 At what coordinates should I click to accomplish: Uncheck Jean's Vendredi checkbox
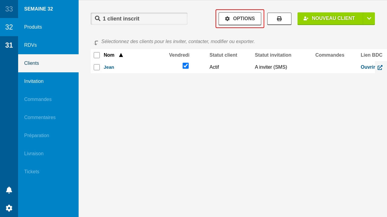[186, 66]
